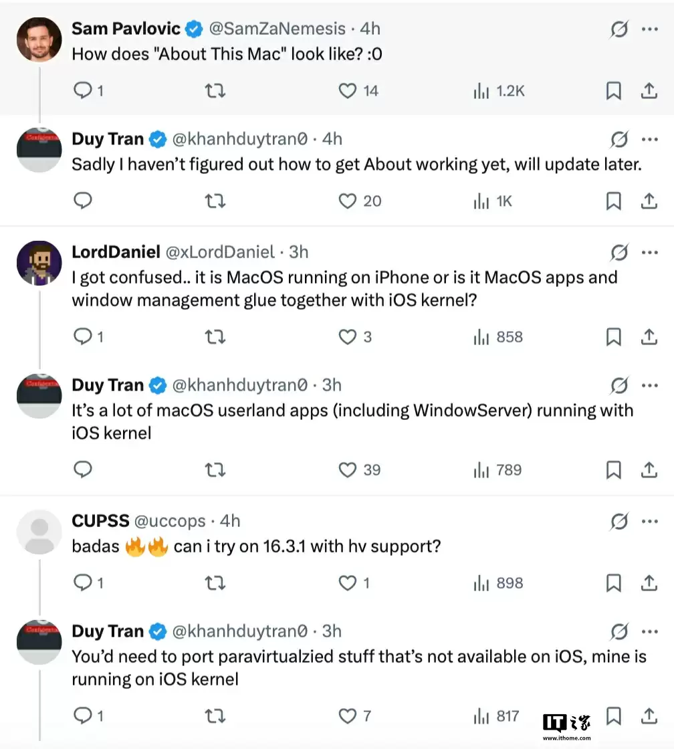Viewport: 674px width, 749px height.
Task: Open more options on Sam Pavlovic's tweet
Action: pos(650,29)
